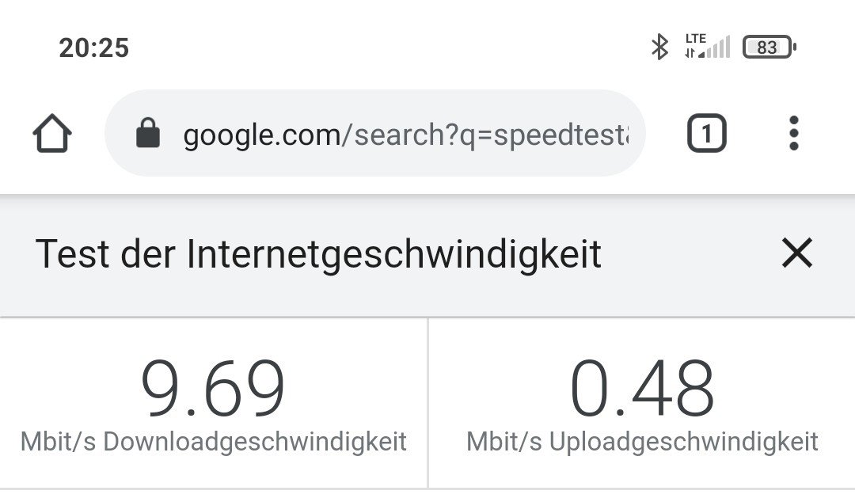Tap the search?q=speedtest part of URL
This screenshot has height=498, width=855.
click(x=492, y=135)
